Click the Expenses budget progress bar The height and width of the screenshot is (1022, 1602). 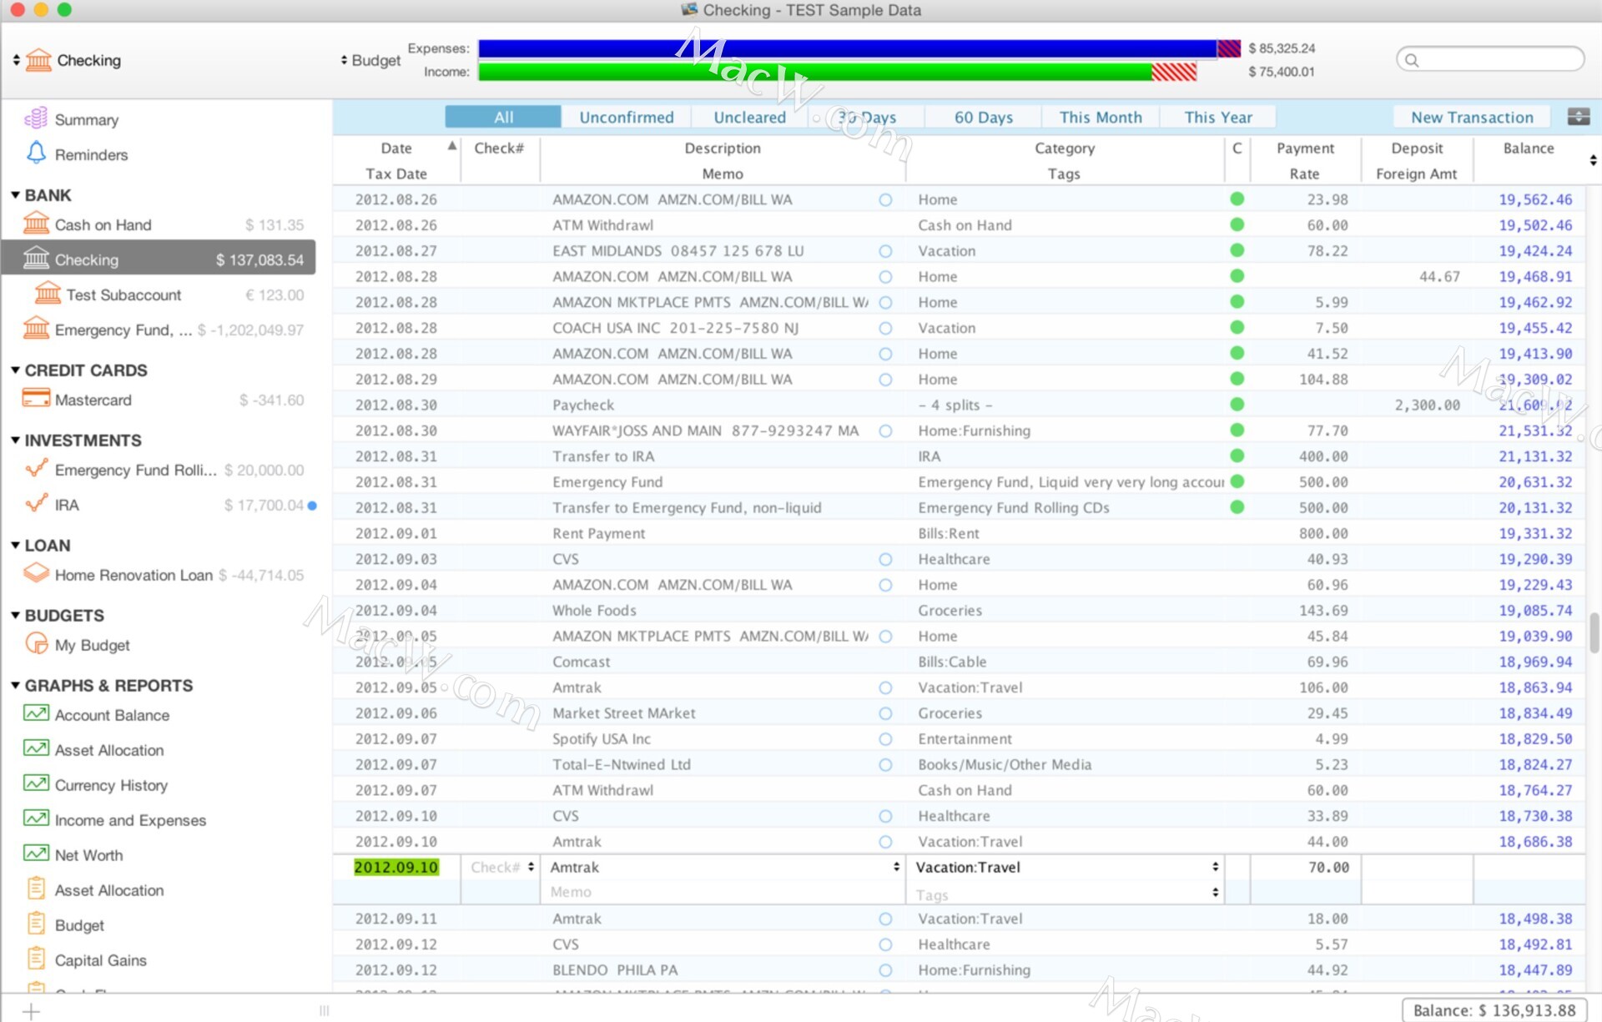[x=859, y=48]
